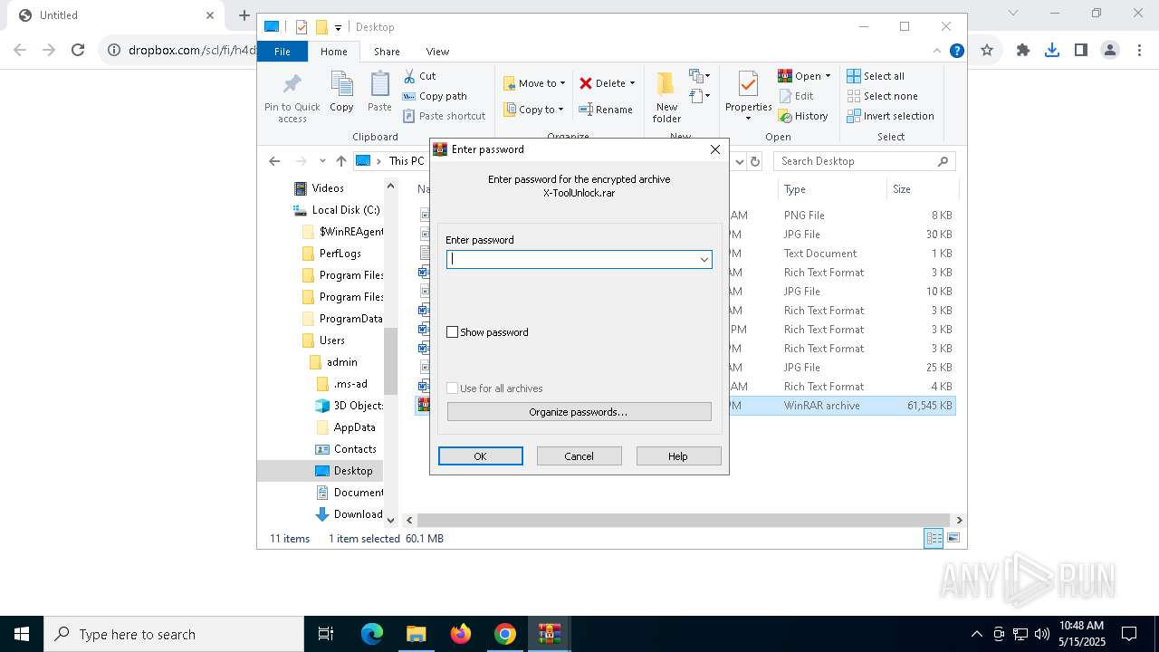1159x652 pixels.
Task: Open Firefox from taskbar
Action: coord(461,634)
